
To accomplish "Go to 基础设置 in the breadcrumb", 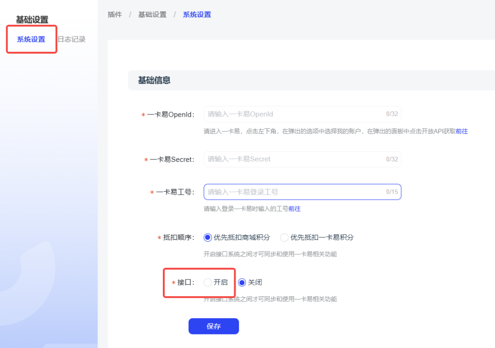I will click(x=152, y=14).
